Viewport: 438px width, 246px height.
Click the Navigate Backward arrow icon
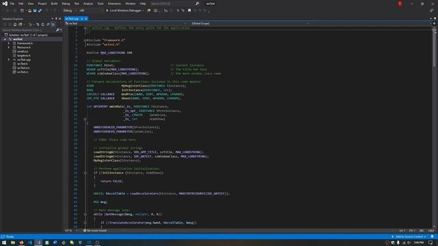click(7, 11)
